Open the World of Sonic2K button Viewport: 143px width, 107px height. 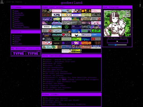click(76, 31)
